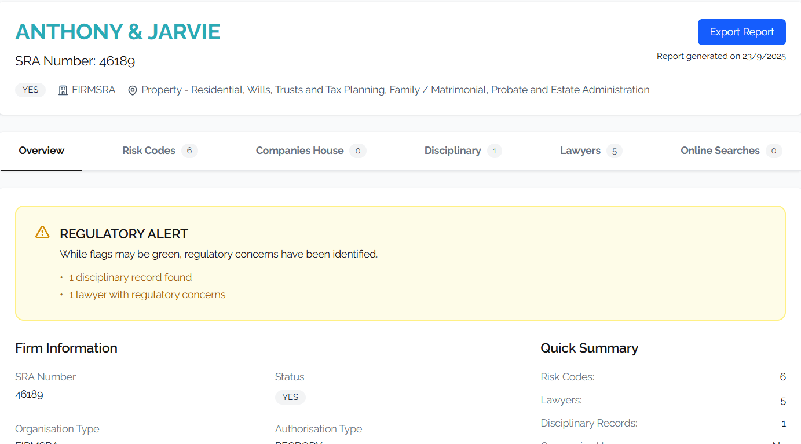Click the Disciplinary Records row in Quick Summary
This screenshot has width=801, height=444.
coord(663,423)
